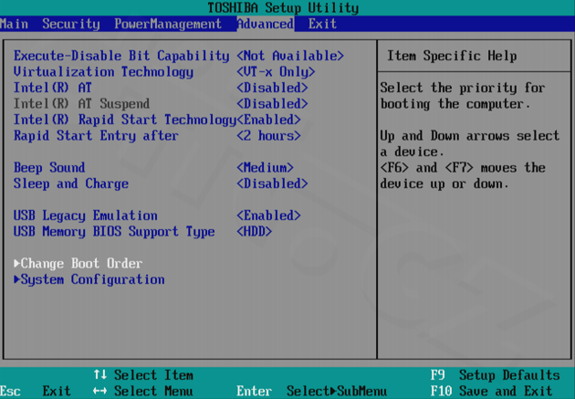This screenshot has width=575, height=399.
Task: Toggle USB Legacy Emulation <Enabled> value
Action: [x=269, y=215]
